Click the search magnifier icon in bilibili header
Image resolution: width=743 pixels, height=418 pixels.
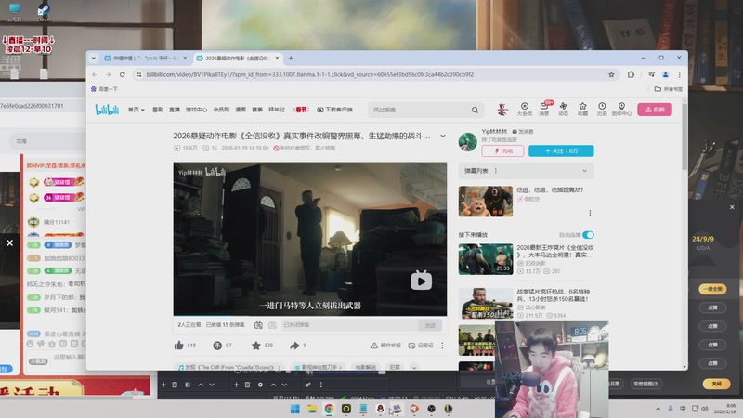[x=475, y=110]
